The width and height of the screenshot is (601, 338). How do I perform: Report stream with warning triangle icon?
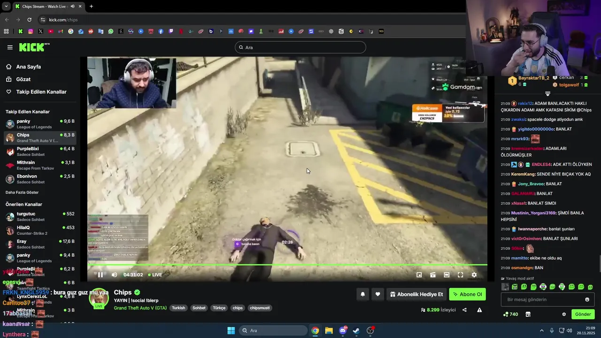click(479, 310)
